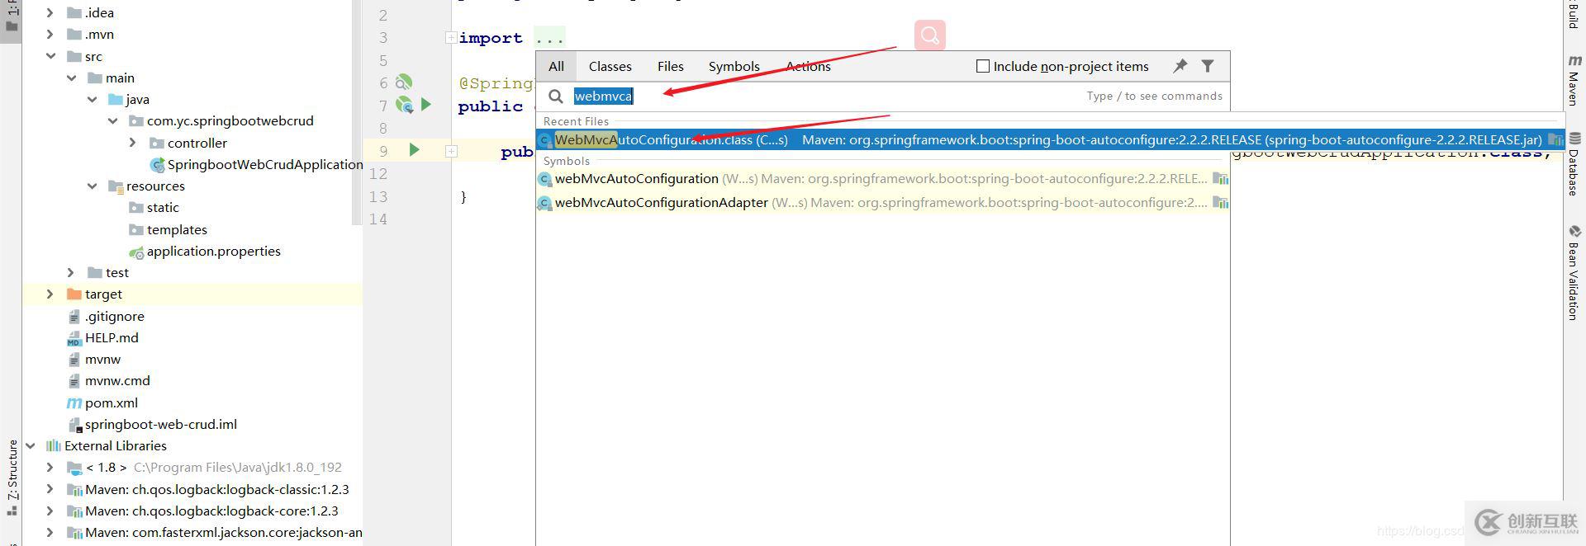Switch to the Symbols tab
The height and width of the screenshot is (546, 1586).
pyautogui.click(x=734, y=66)
